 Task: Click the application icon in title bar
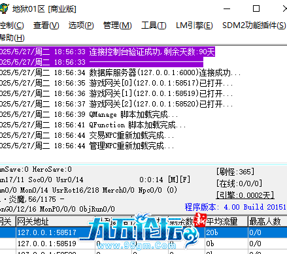coord(4,8)
